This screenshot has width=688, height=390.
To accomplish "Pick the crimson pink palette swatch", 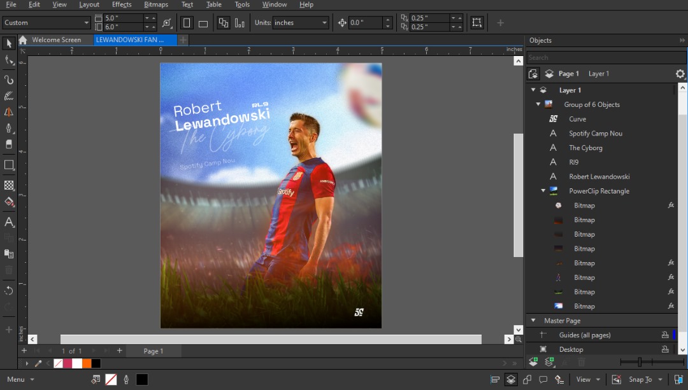I will point(68,363).
